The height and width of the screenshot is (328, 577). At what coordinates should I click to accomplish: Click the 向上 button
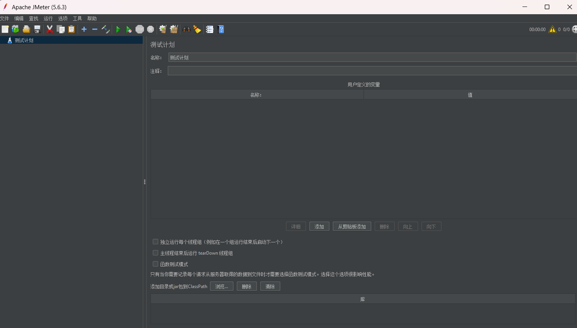[408, 227]
